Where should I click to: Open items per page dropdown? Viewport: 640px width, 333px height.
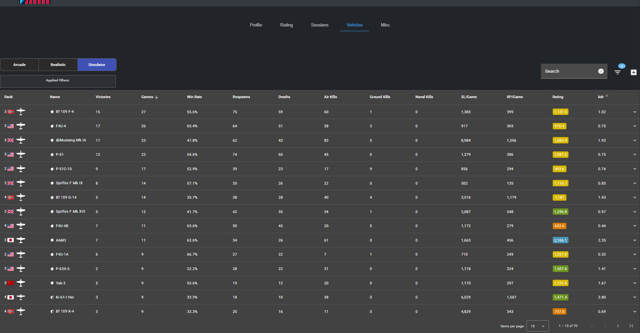click(538, 326)
